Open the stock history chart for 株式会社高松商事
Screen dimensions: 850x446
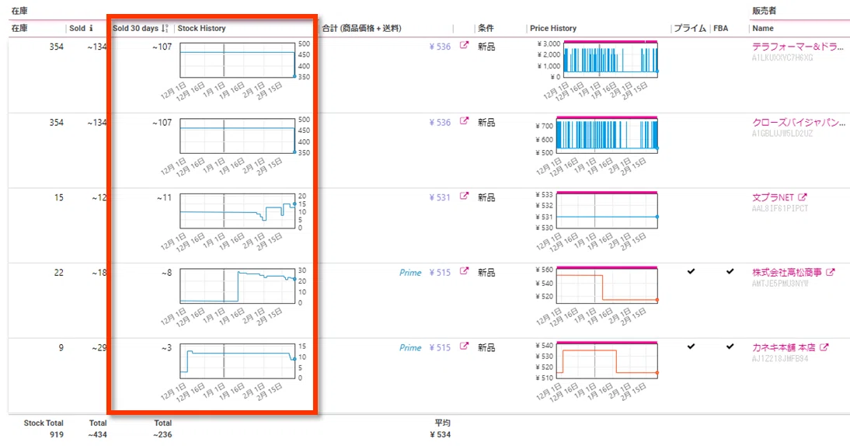tap(238, 286)
